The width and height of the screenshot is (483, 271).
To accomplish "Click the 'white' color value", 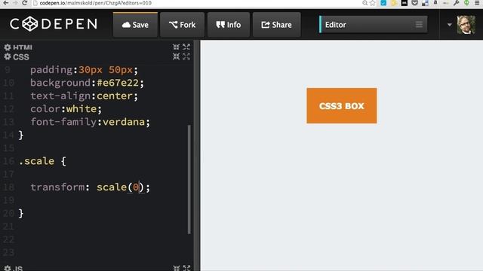I will tap(82, 109).
